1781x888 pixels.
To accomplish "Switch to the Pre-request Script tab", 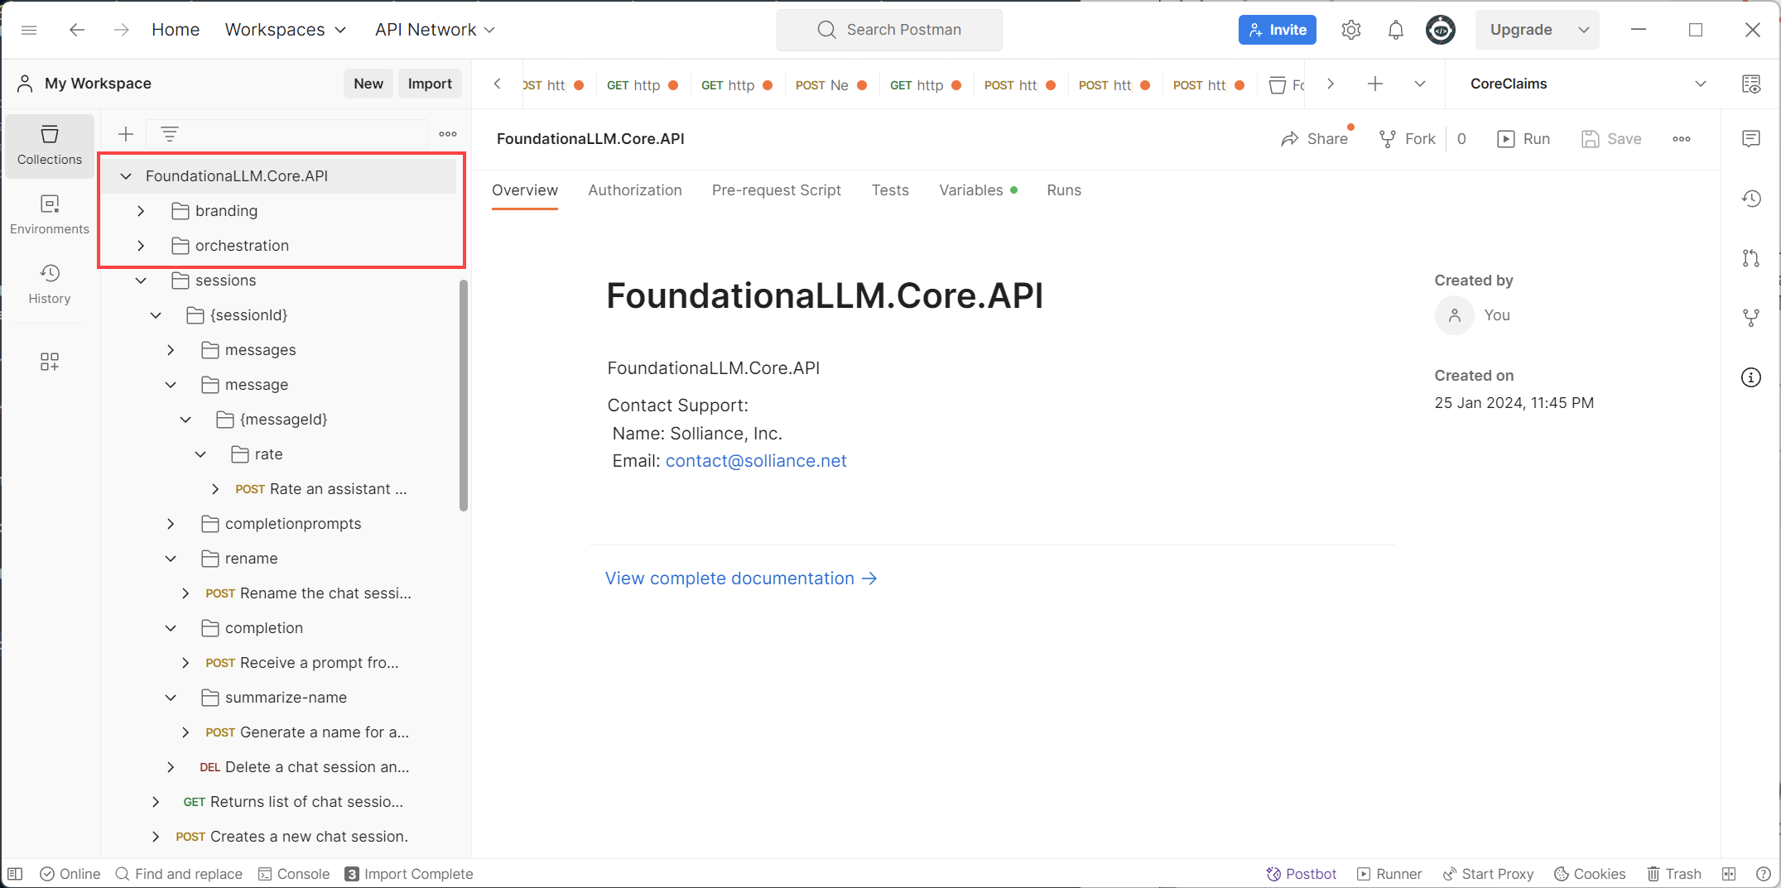I will (x=777, y=190).
